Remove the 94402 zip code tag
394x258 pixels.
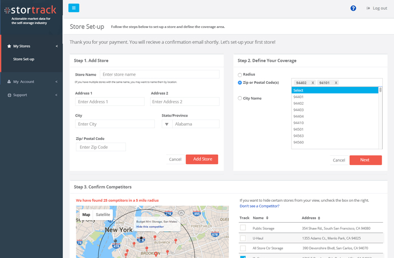[x=313, y=83]
